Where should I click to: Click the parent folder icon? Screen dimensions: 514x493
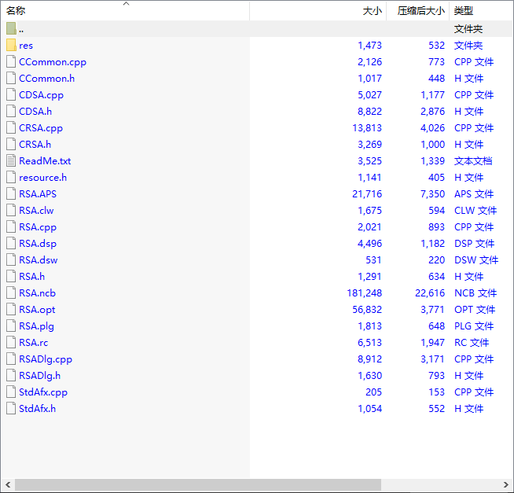click(11, 28)
